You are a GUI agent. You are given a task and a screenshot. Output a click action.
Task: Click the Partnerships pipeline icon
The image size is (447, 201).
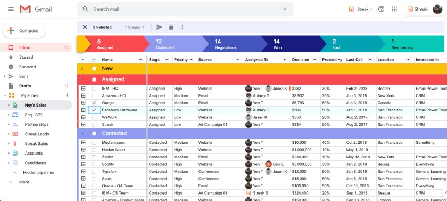tap(15, 124)
